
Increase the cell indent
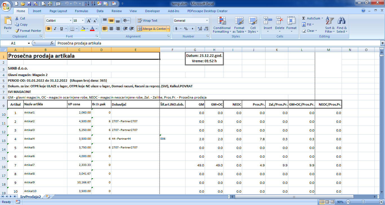[x=132, y=28]
